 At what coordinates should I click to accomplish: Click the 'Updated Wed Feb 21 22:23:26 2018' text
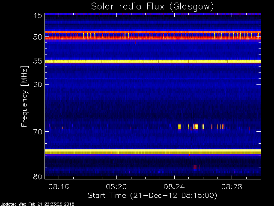coord(37,204)
